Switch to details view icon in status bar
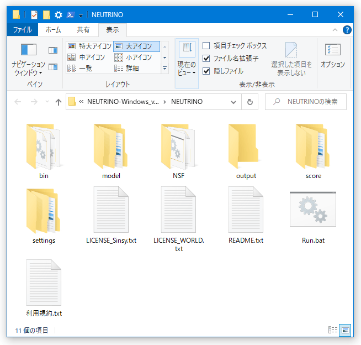The height and width of the screenshot is (345, 361). coord(333,330)
